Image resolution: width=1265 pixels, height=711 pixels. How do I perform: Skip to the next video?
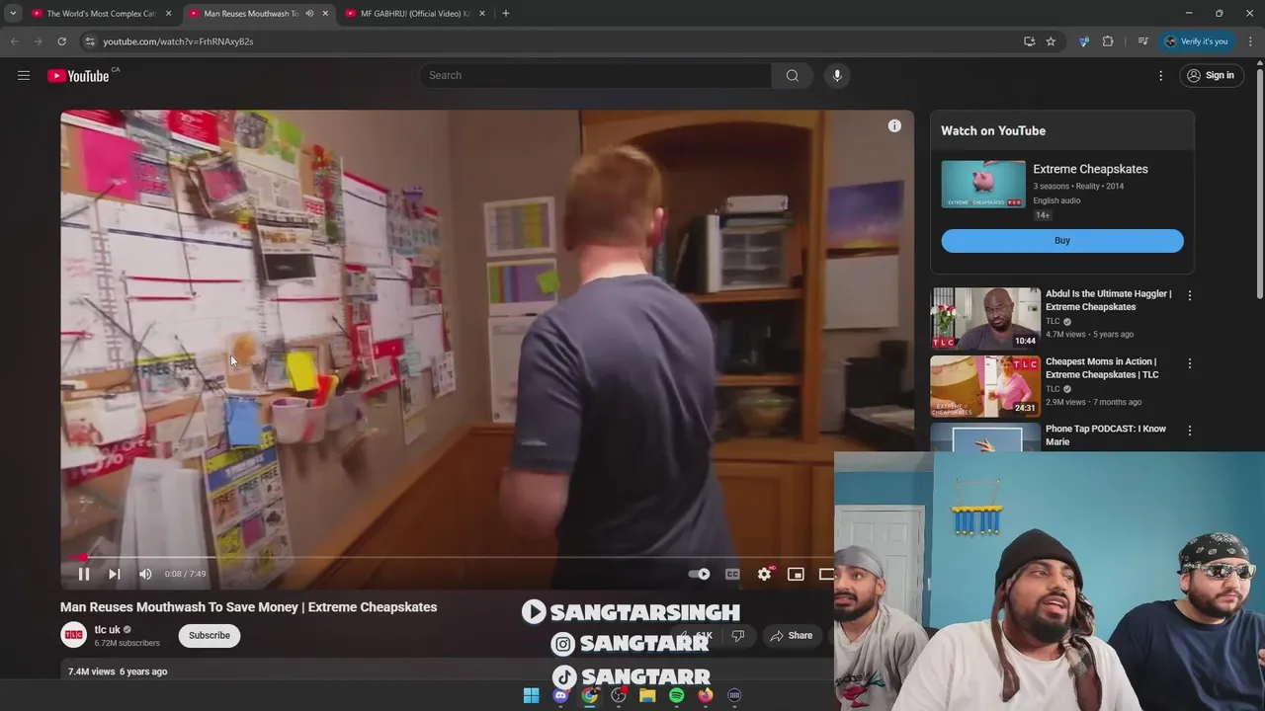coord(114,574)
